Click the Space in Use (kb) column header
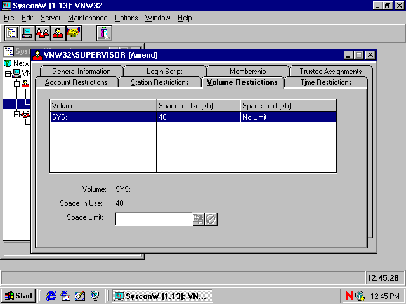Viewport: 406px width, 304px height. pos(199,106)
